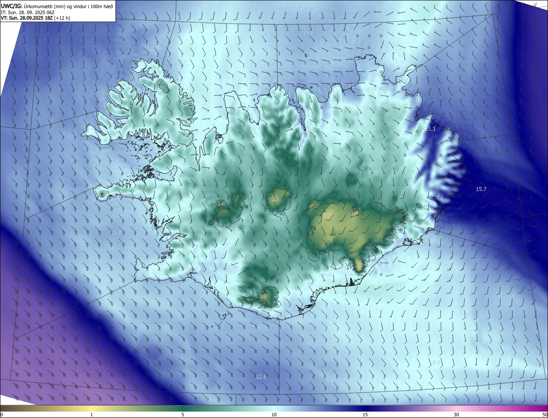Click the 6.3 value in the Westfjords
Viewport: 548px width, 418px height.
[x=130, y=105]
